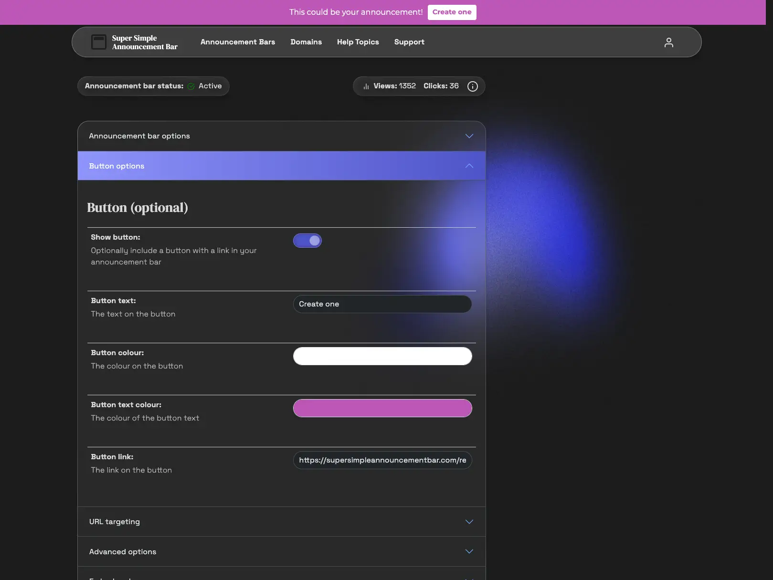
Task: Open the user account icon
Action: (x=668, y=42)
